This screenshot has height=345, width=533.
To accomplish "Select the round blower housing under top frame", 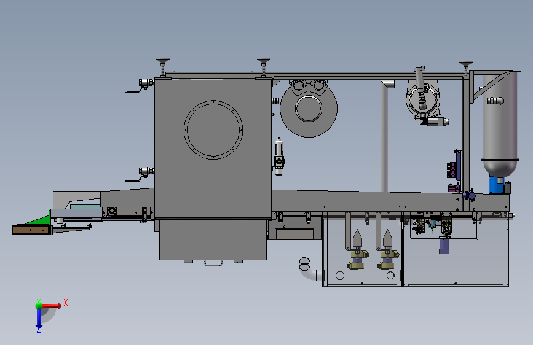I will (x=423, y=99).
